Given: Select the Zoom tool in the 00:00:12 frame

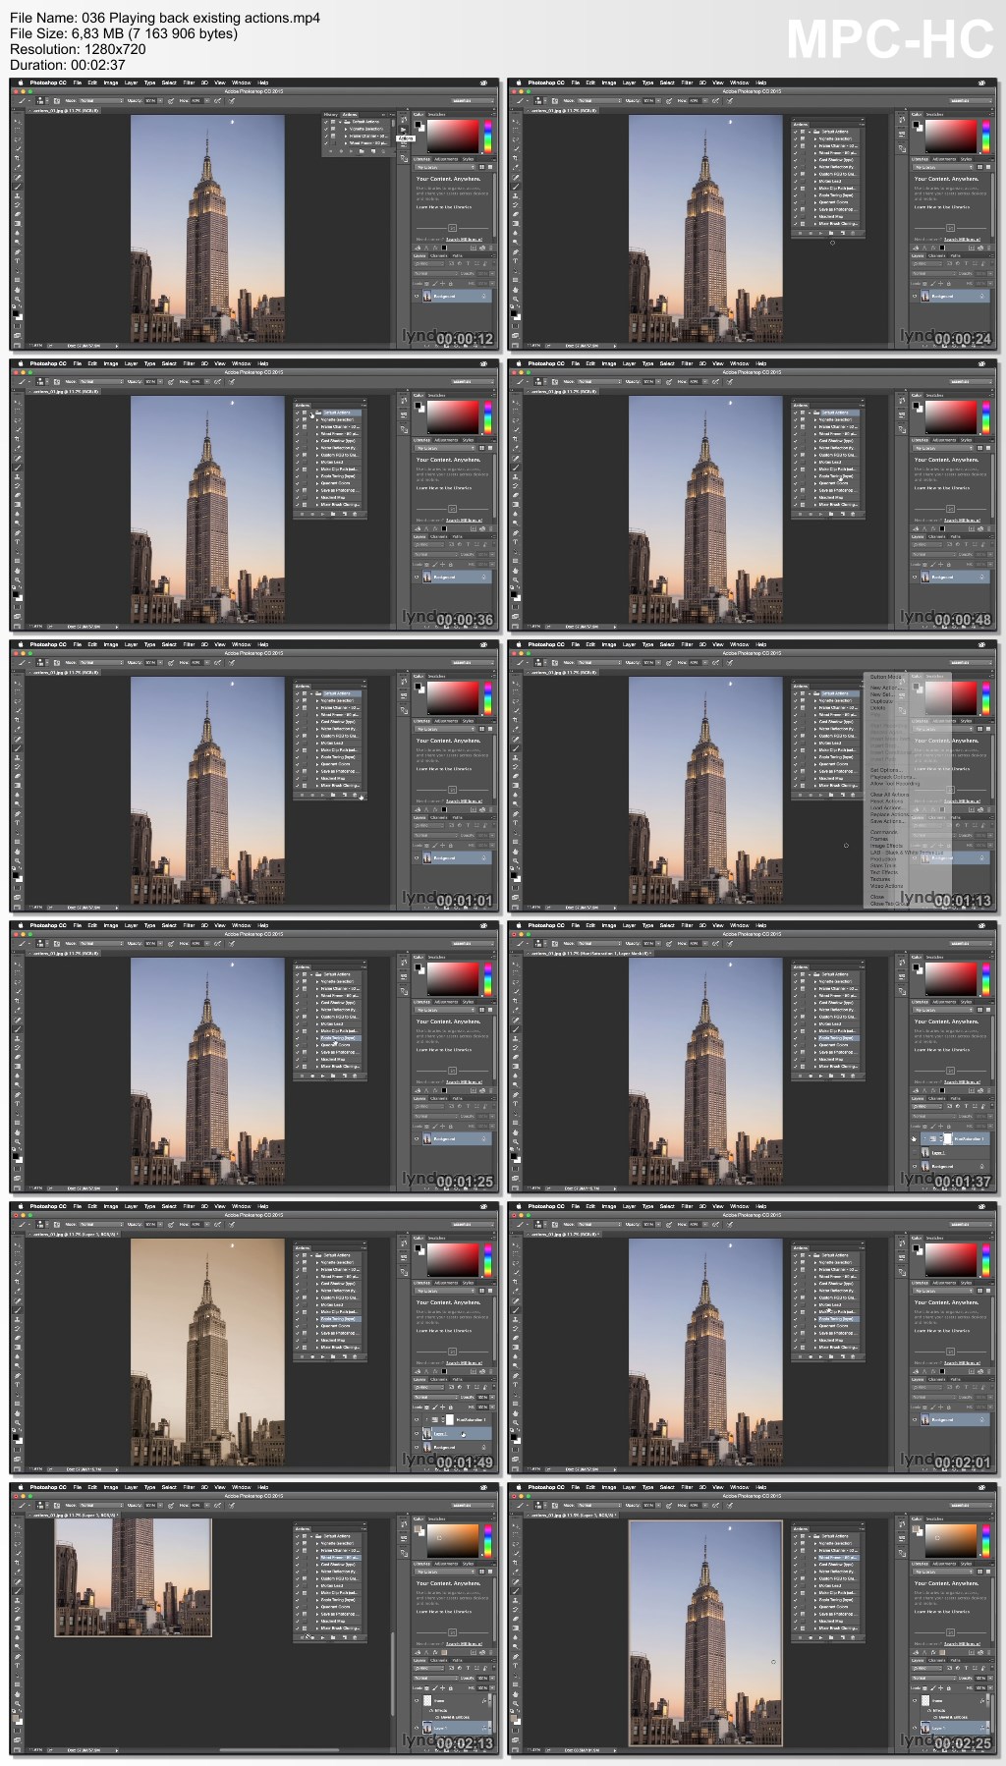Looking at the screenshot, I should click(x=18, y=299).
